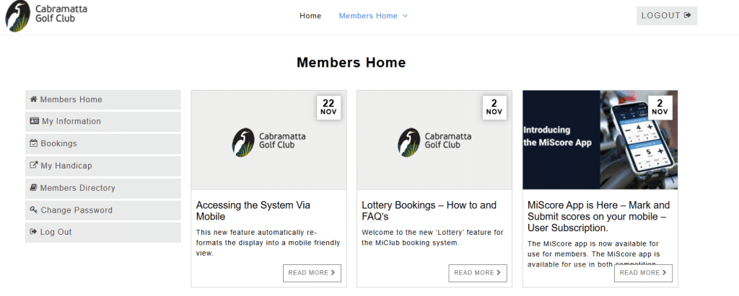
Task: Read more about Lottery Bookings
Action: click(477, 273)
